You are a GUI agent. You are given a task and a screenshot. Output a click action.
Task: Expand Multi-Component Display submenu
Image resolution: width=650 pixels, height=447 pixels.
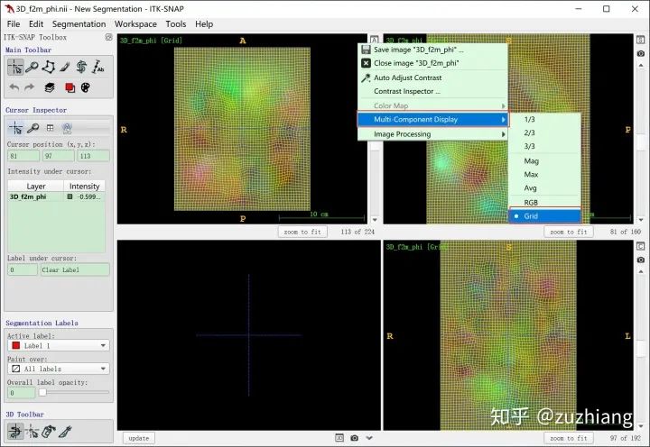click(x=432, y=119)
